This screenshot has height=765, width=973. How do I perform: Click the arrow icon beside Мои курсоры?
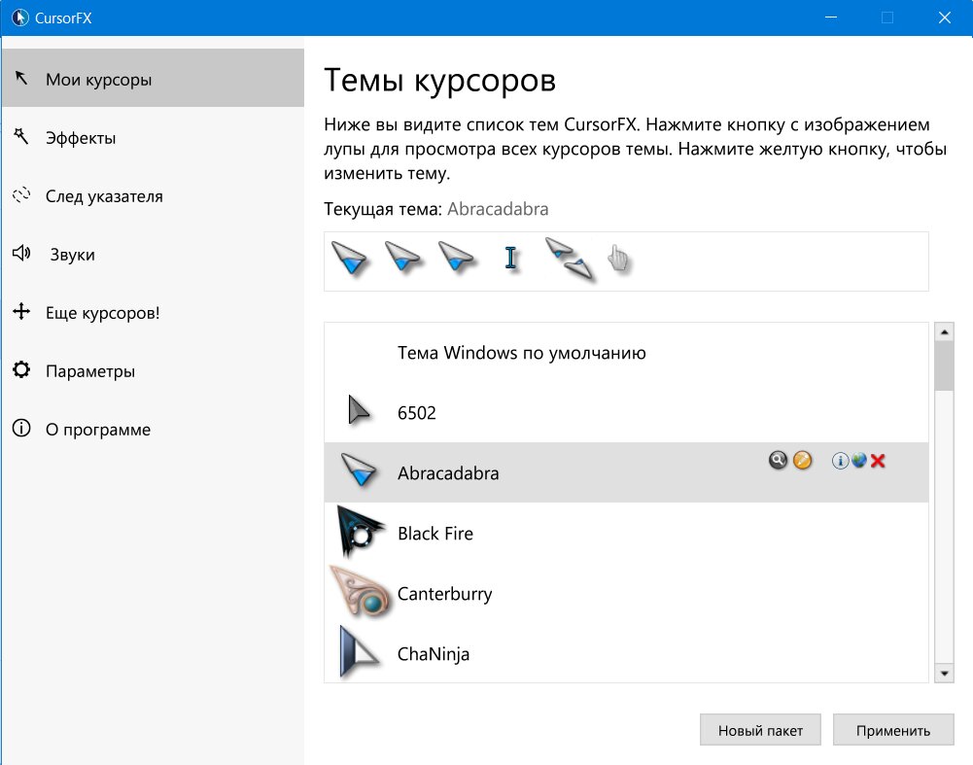coord(21,78)
